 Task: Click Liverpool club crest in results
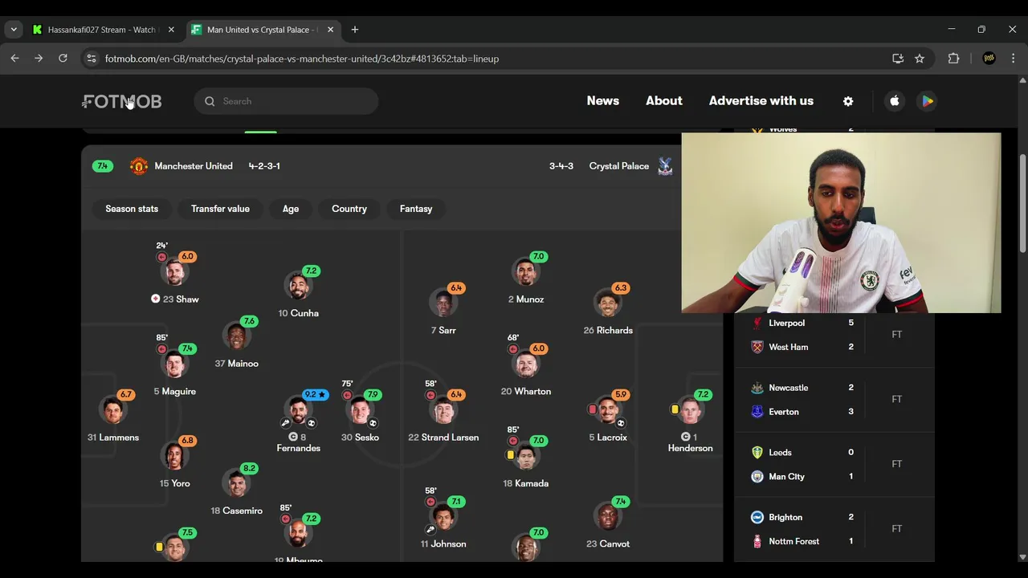tap(757, 323)
